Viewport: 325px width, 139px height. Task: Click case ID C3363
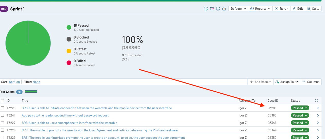tap(272, 115)
